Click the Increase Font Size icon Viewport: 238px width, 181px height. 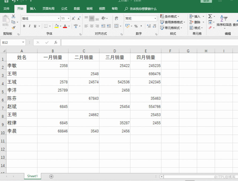[74, 18]
